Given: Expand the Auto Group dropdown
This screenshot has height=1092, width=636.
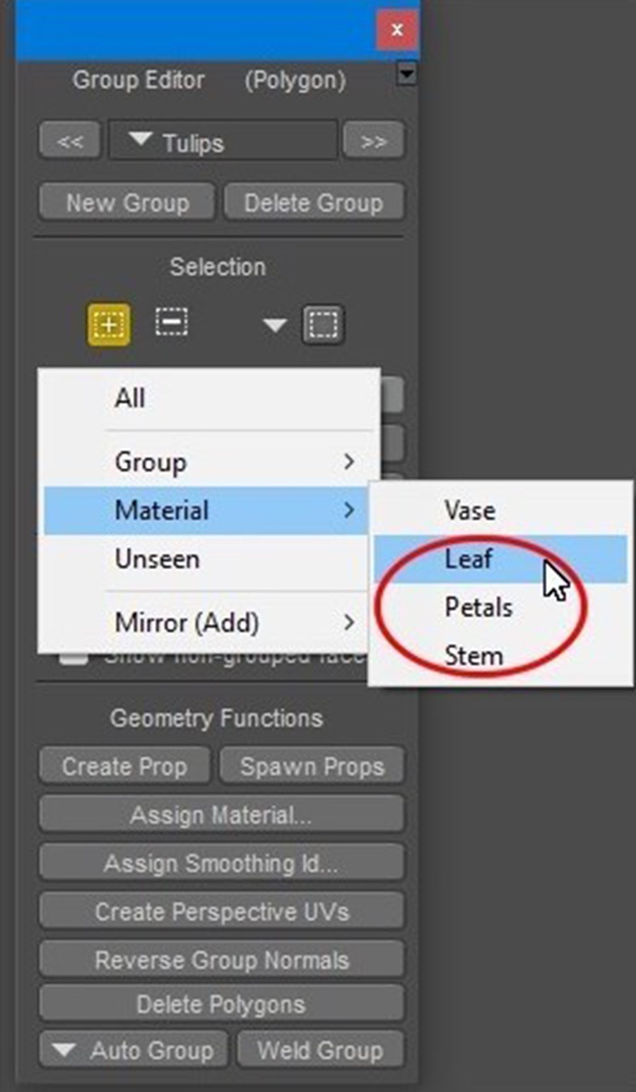Looking at the screenshot, I should pyautogui.click(x=134, y=1050).
